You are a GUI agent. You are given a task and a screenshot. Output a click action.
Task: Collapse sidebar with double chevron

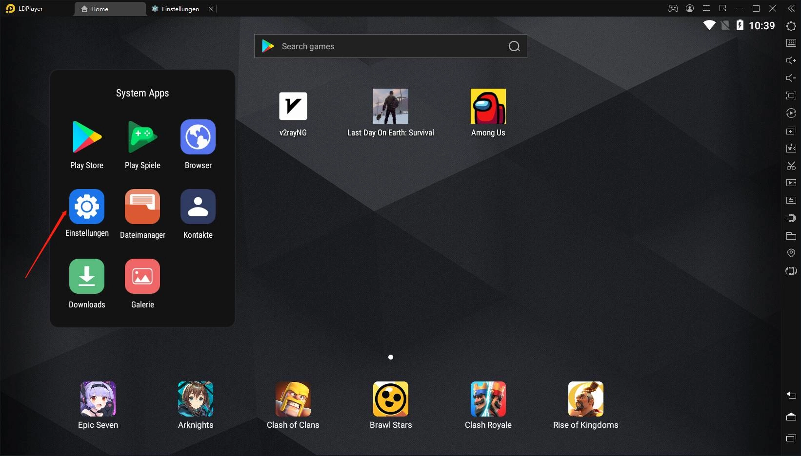tap(791, 8)
